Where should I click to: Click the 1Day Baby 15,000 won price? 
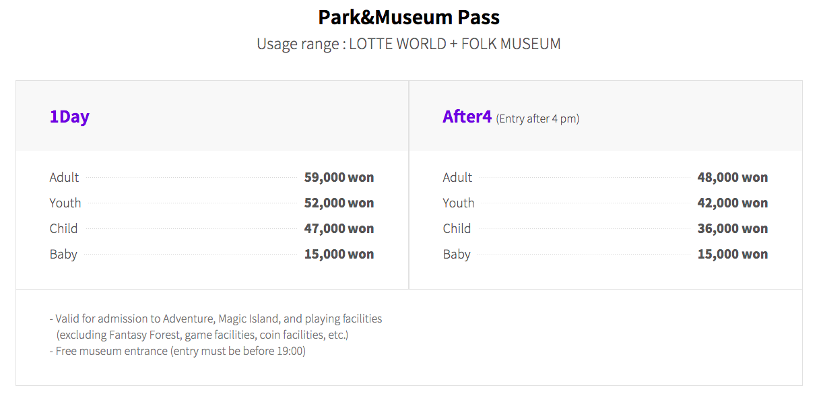pyautogui.click(x=339, y=255)
